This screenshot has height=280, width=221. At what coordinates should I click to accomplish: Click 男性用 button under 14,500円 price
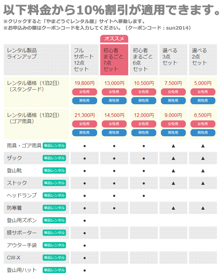pyautogui.click(x=114, y=133)
